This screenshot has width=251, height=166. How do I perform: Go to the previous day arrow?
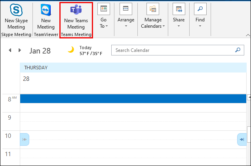tap(10, 50)
